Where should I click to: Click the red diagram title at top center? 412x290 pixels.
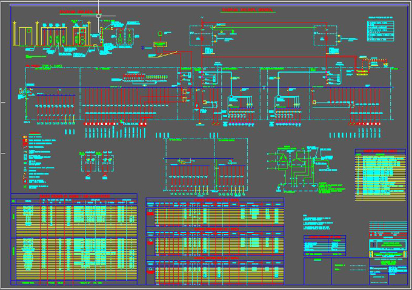coord(247,11)
